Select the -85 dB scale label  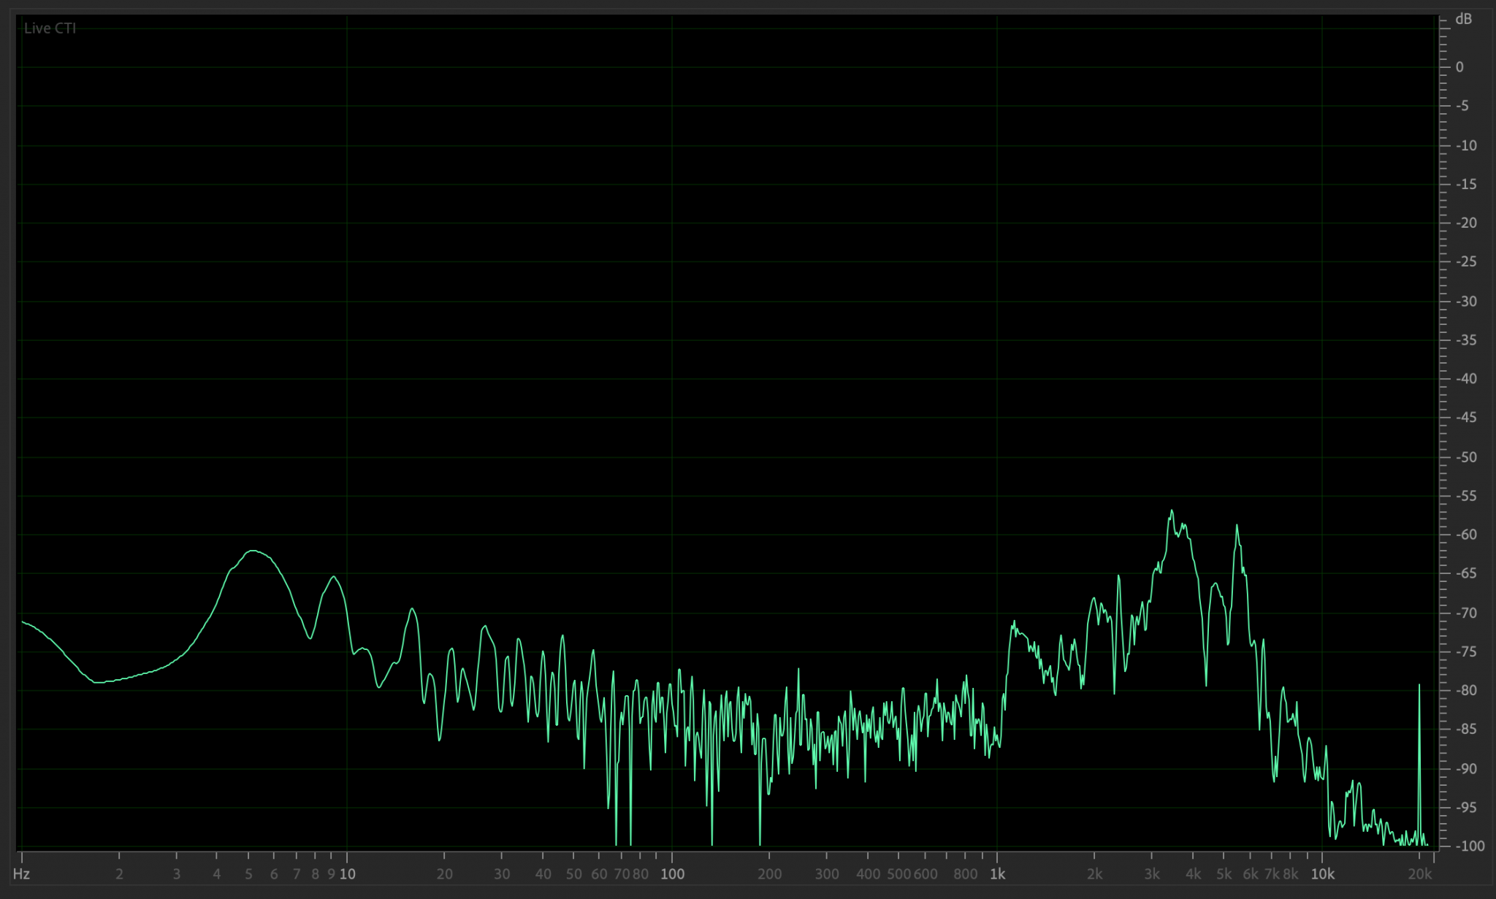click(x=1465, y=729)
